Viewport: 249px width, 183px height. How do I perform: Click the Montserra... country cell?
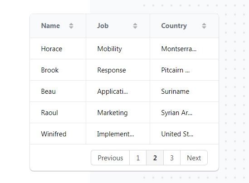[184, 48]
